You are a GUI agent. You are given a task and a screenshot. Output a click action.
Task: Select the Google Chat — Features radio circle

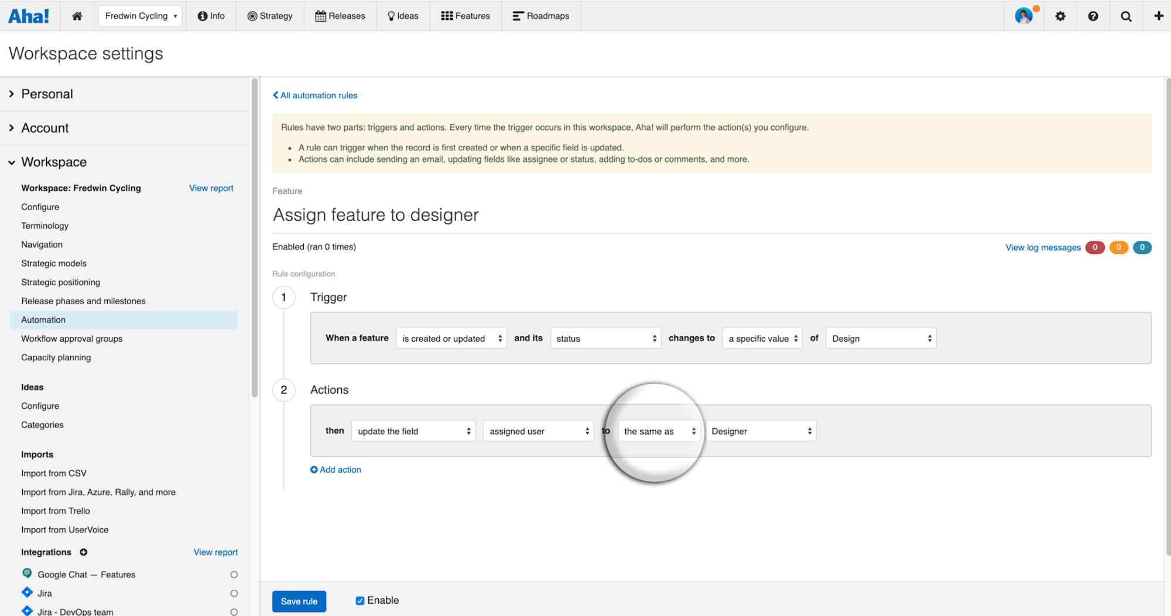pyautogui.click(x=234, y=574)
